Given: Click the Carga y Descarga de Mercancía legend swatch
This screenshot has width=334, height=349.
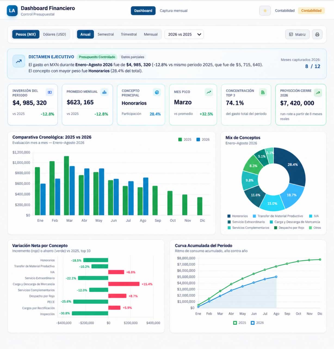Looking at the screenshot, I should point(271,222).
